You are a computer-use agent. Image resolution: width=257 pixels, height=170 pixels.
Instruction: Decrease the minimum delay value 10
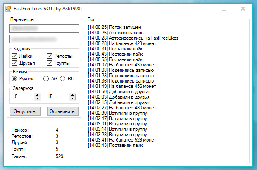[x=38, y=98]
